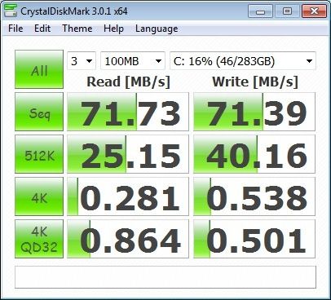331x300 pixels.
Task: Start the 512K benchmark test
Action: point(39,154)
